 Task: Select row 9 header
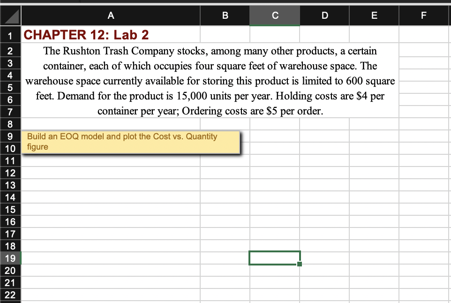point(10,136)
